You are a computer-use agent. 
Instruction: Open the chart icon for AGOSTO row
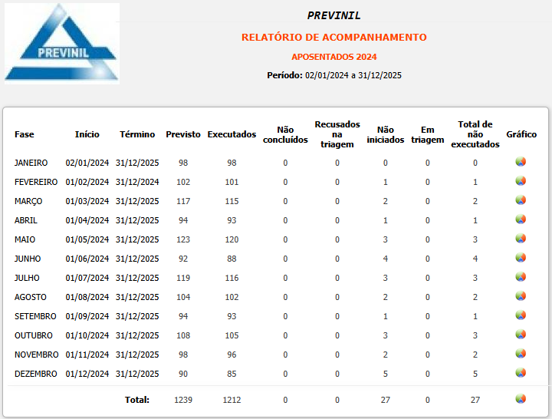coord(521,296)
